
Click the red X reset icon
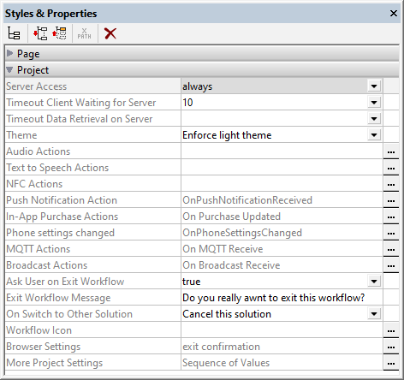110,33
